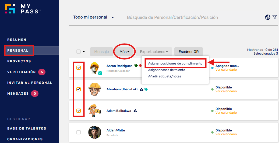Open Aidan White's profile photo

click(x=95, y=132)
